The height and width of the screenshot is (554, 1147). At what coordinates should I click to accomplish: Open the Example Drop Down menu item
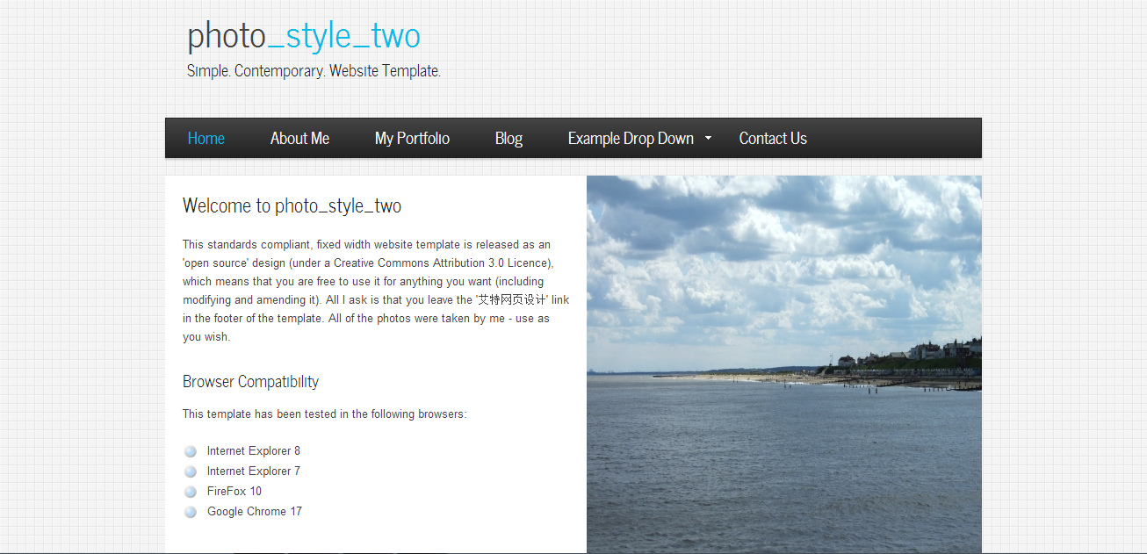pyautogui.click(x=631, y=139)
